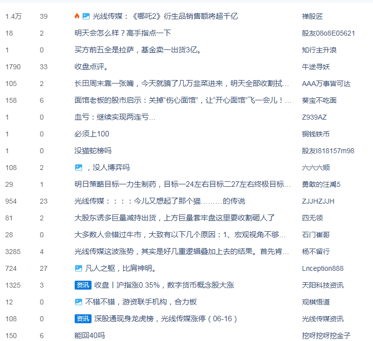This screenshot has height=341, width=373.
Task: Open post 光线传媒这波涨势
Action: coord(182,252)
